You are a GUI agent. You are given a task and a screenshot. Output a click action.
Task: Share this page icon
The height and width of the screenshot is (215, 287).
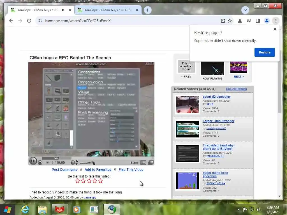pos(223,21)
